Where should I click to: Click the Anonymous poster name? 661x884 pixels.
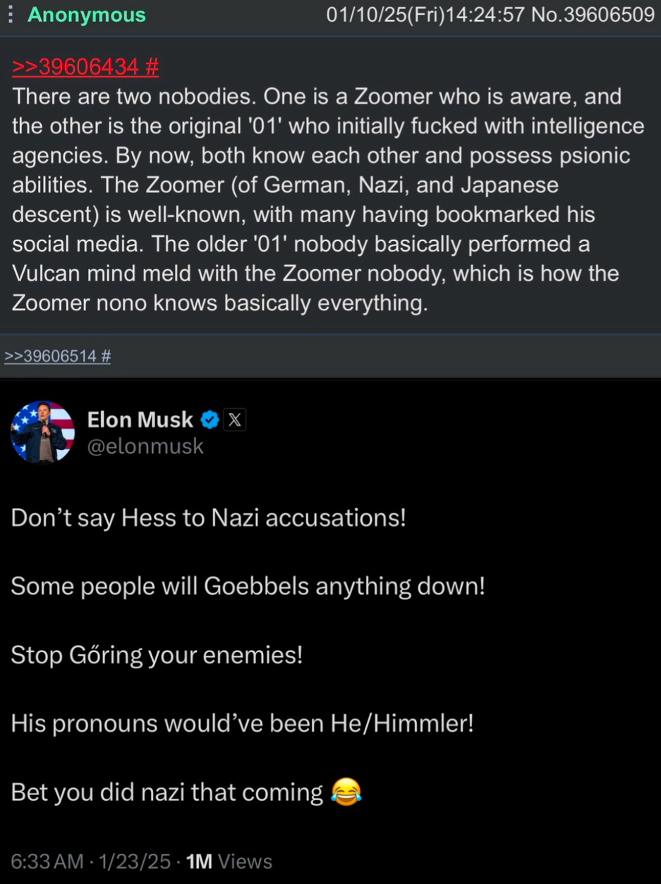[x=86, y=15]
